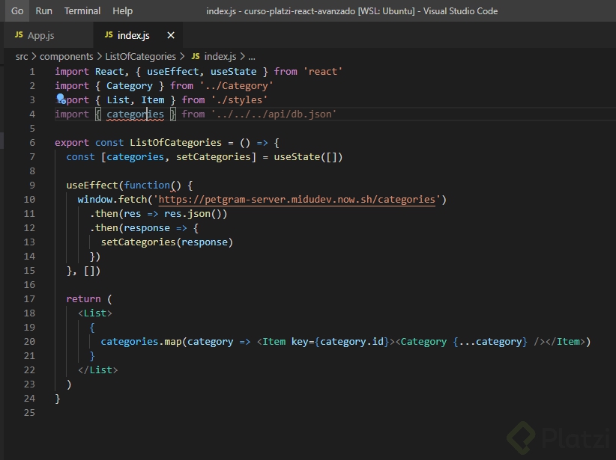This screenshot has width=616, height=460.
Task: Click the 'function' keyword on line 9
Action: click(x=147, y=185)
